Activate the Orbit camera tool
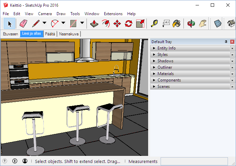Image resolution: width=236 pixels, height=166 pixels. [x=191, y=24]
